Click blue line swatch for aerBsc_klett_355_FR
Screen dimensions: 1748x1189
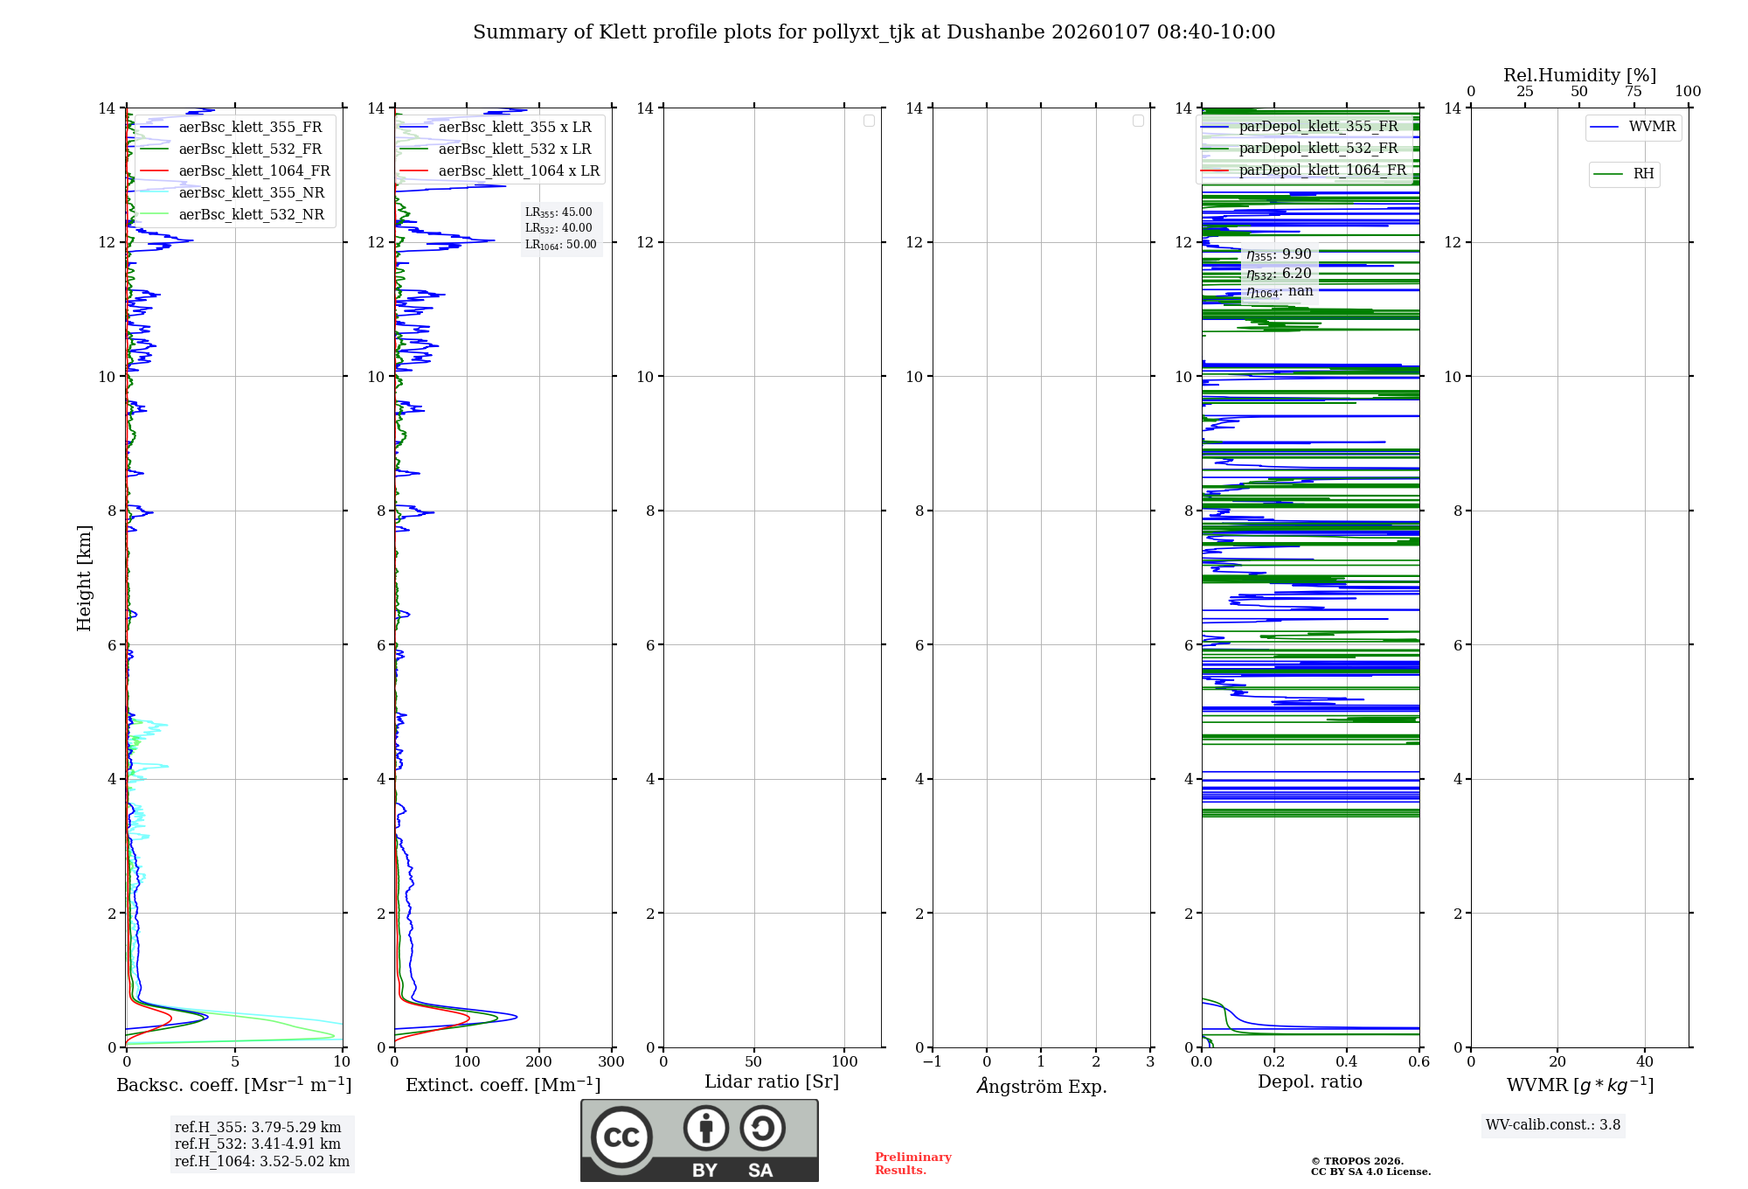point(155,128)
